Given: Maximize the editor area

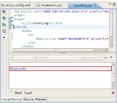Looking at the screenshot, I should 114,5.
